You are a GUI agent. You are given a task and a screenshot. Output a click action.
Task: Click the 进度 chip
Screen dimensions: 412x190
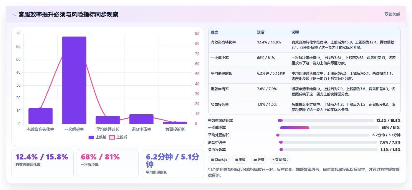(259, 159)
